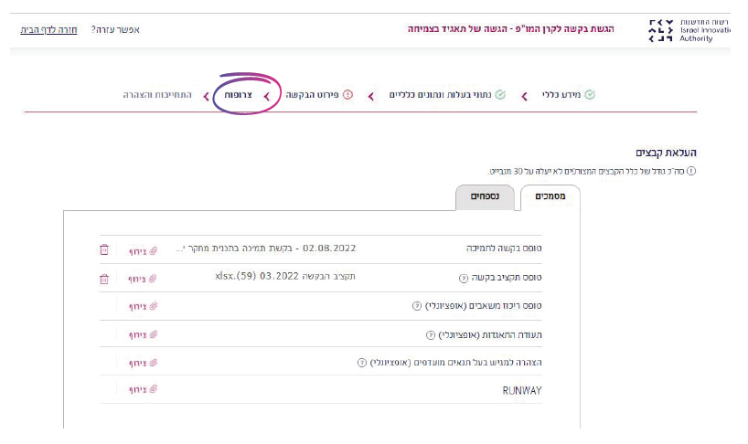Switch to the נספחים tab
The width and height of the screenshot is (748, 444).
point(484,196)
